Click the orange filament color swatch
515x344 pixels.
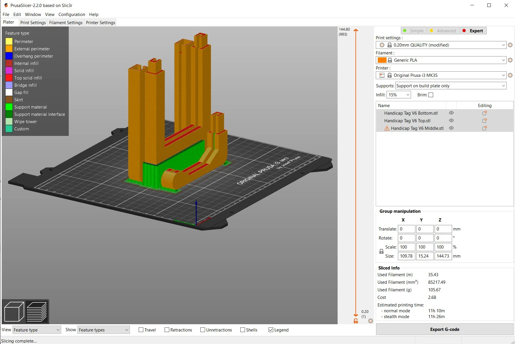(x=382, y=60)
